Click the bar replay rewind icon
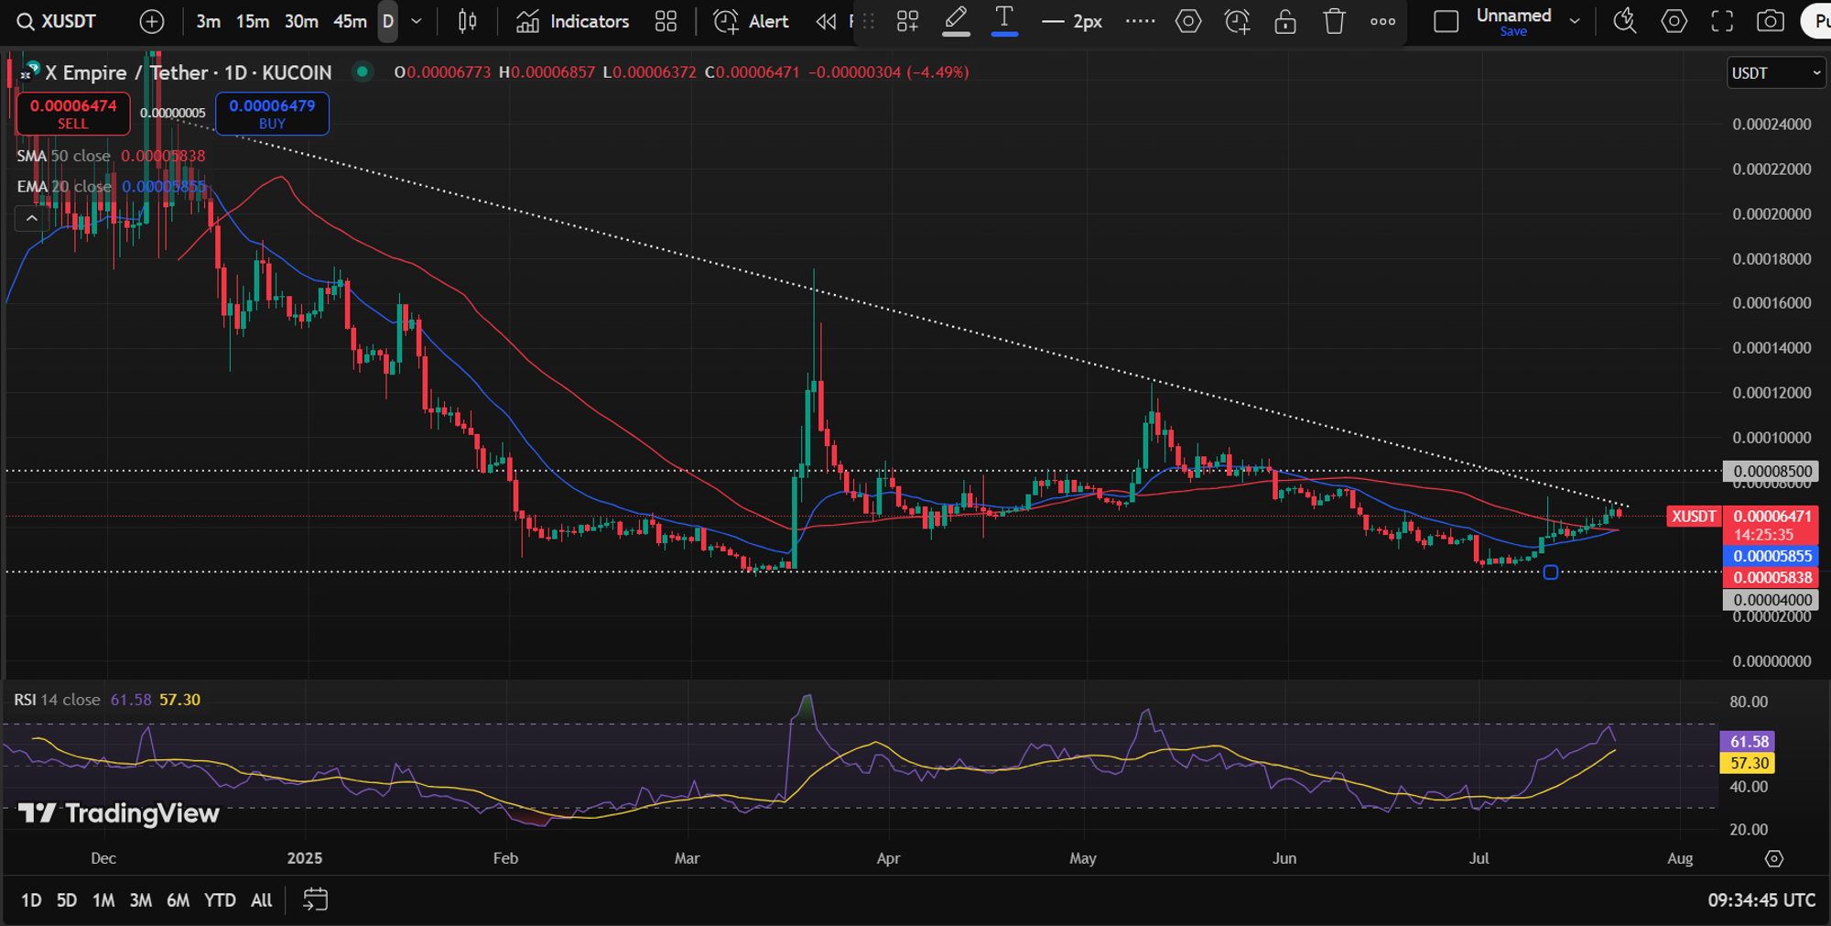Image resolution: width=1831 pixels, height=926 pixels. (826, 21)
